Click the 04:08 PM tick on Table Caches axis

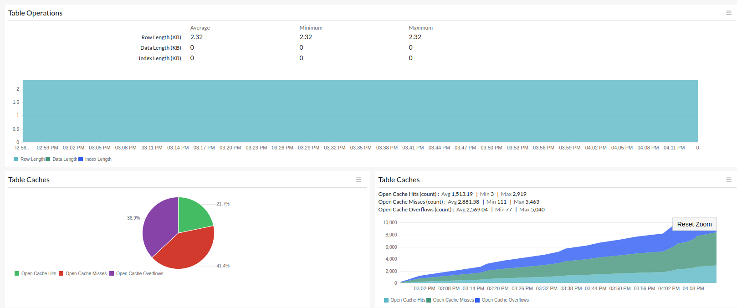[693, 288]
